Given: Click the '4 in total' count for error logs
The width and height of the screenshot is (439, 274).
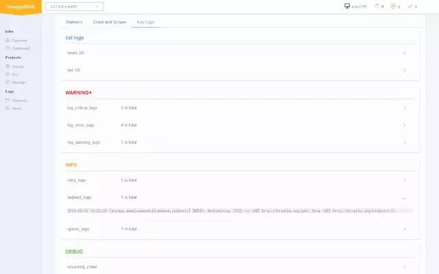Looking at the screenshot, I should tap(129, 125).
